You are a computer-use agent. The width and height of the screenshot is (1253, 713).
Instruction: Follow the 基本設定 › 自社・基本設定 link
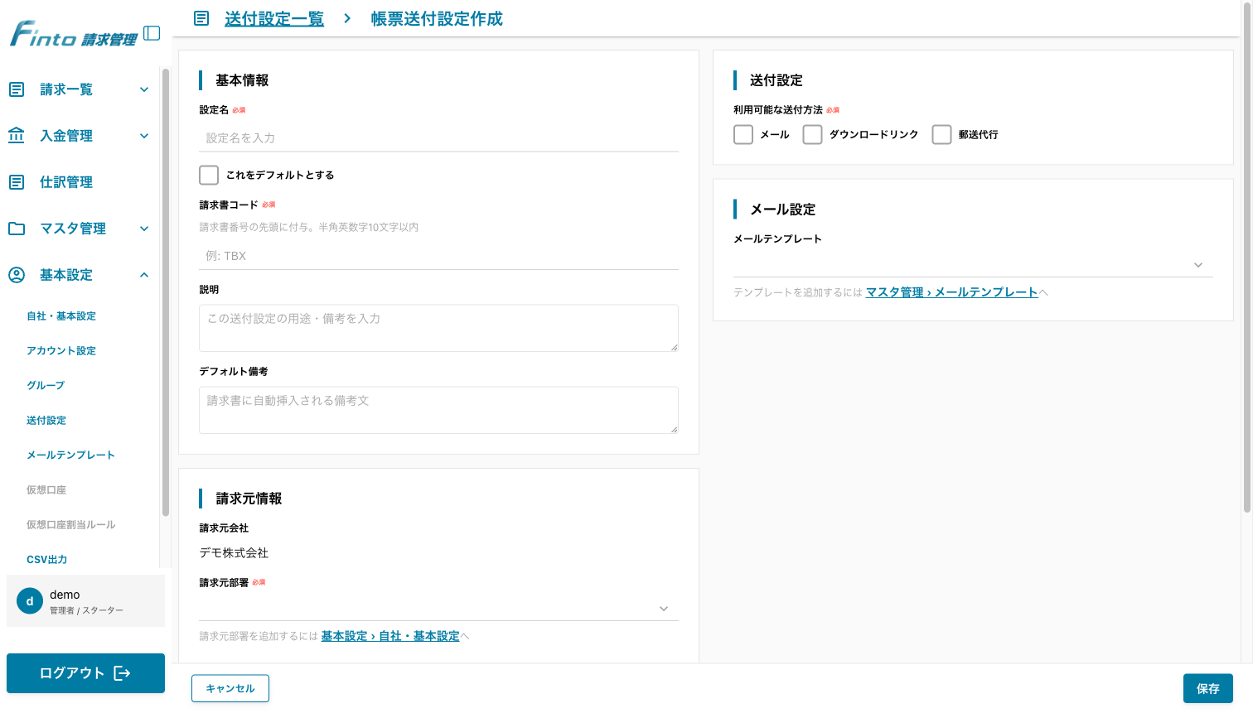390,636
